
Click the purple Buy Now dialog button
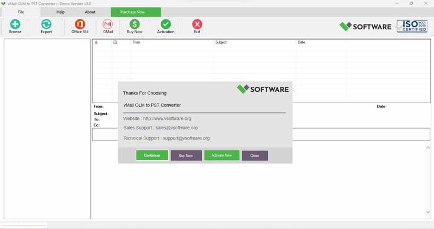[186, 156]
